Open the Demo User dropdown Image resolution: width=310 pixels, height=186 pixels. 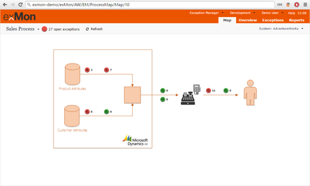272,13
